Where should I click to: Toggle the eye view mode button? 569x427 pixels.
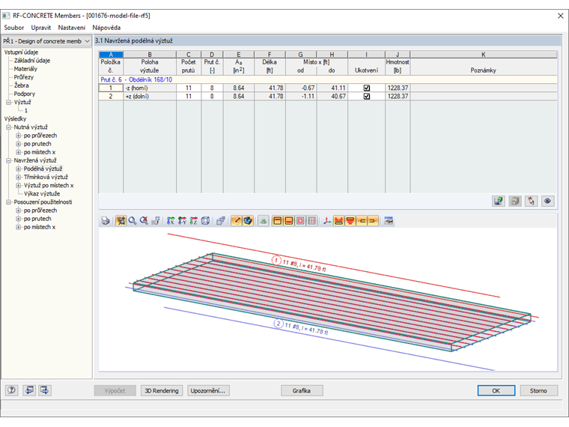point(547,201)
